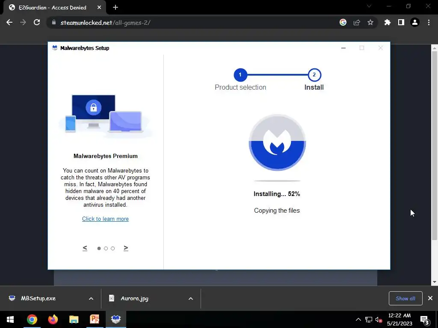The height and width of the screenshot is (328, 438).
Task: Open File Explorer from taskbar
Action: [74, 319]
